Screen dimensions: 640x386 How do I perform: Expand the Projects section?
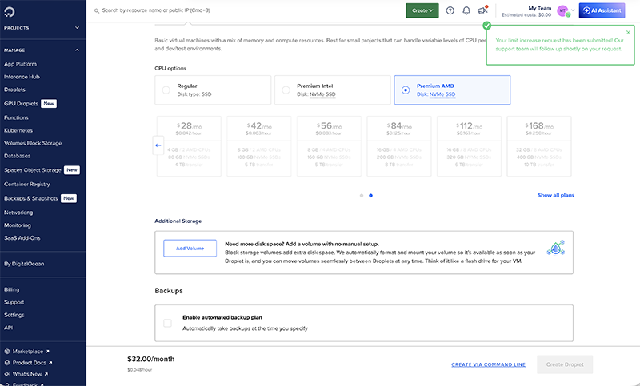[77, 27]
